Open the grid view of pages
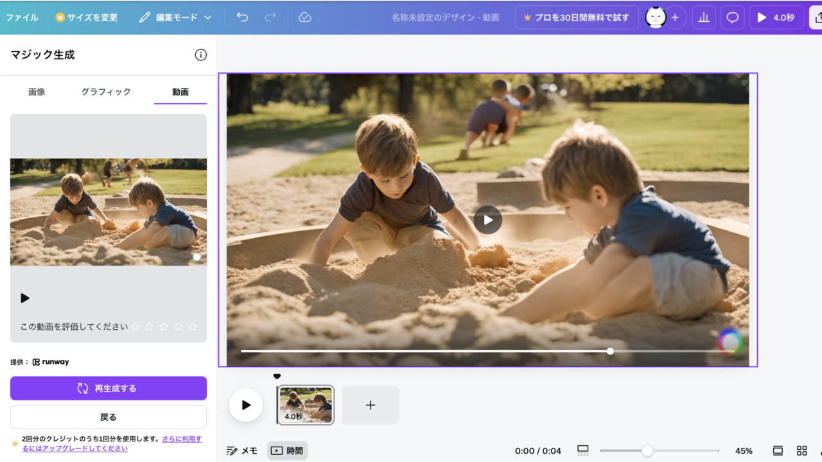 click(x=801, y=450)
